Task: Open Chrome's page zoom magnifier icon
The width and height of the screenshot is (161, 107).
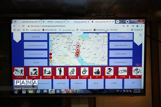Action: (x=123, y=26)
